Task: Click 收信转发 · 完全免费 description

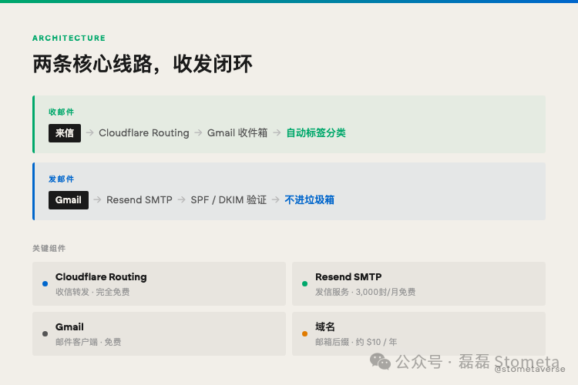Action: point(92,292)
